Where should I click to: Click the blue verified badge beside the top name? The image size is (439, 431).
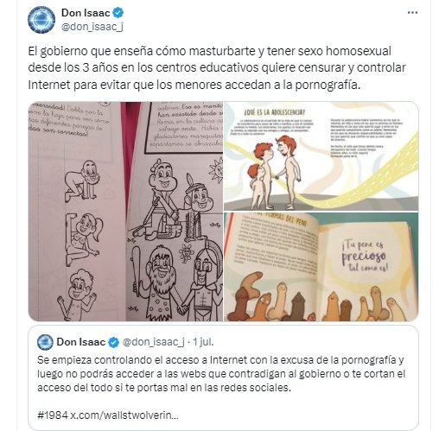118,13
